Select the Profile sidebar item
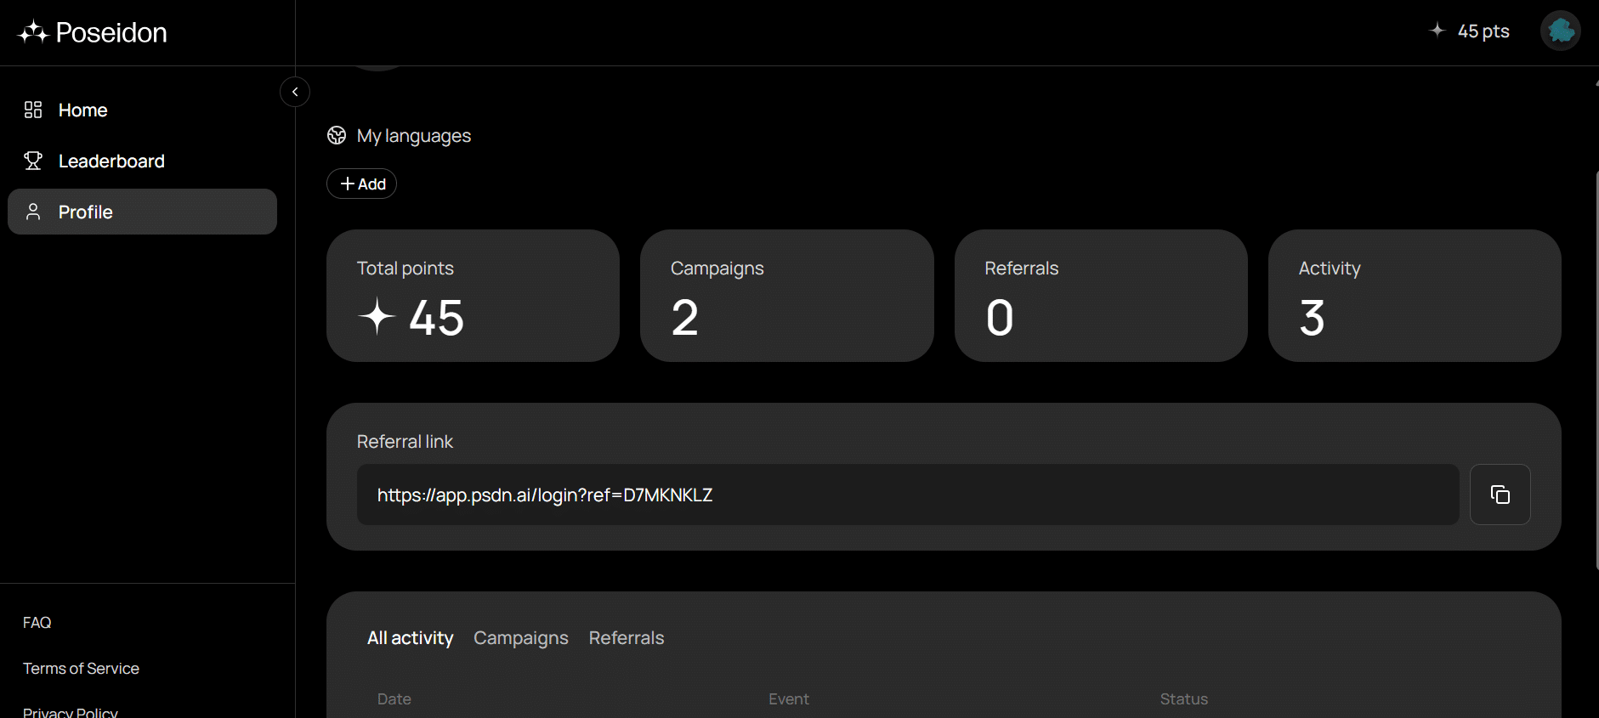The height and width of the screenshot is (718, 1599). tap(142, 212)
